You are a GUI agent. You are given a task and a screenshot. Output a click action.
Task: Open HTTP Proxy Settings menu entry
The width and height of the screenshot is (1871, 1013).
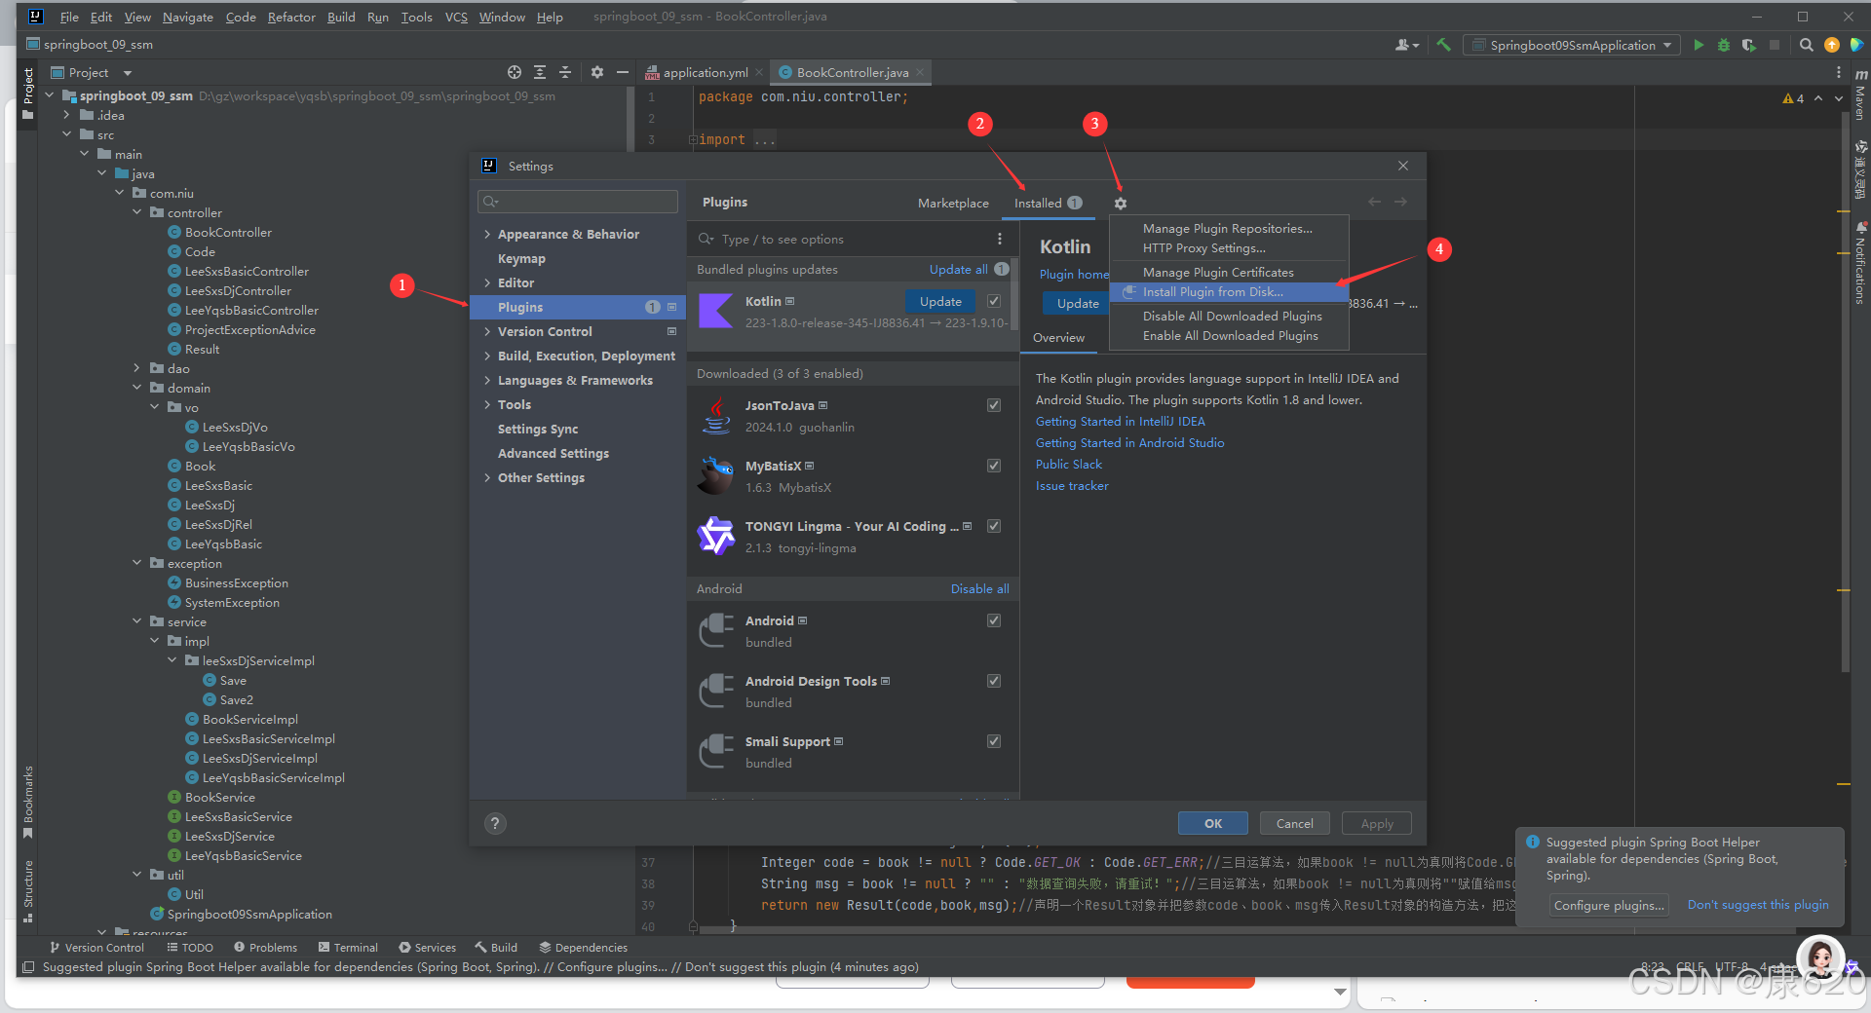[1229, 248]
